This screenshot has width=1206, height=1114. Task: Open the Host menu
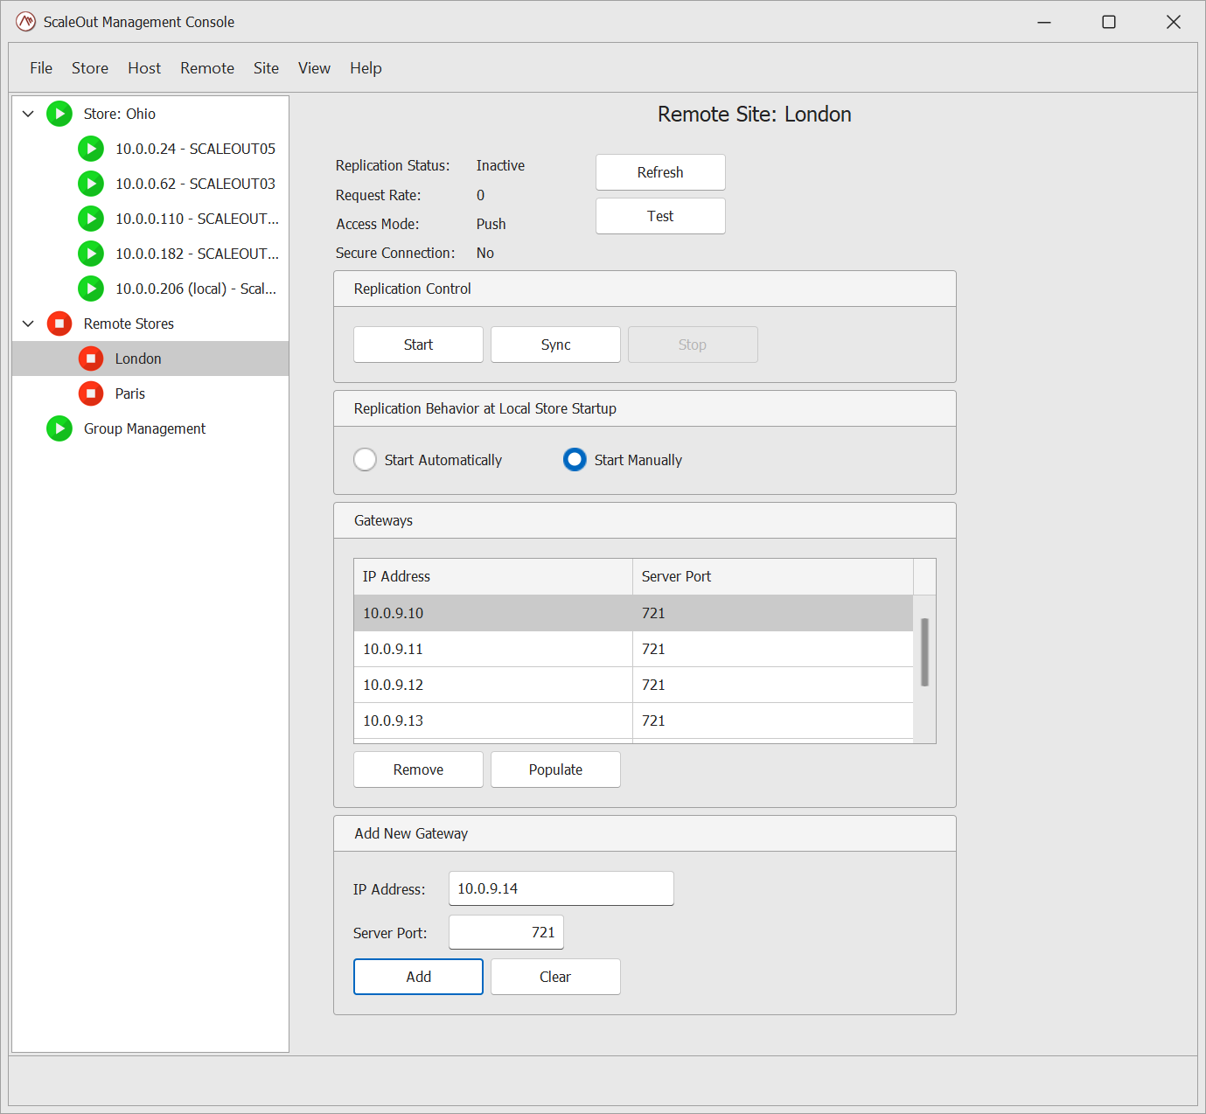pos(144,68)
